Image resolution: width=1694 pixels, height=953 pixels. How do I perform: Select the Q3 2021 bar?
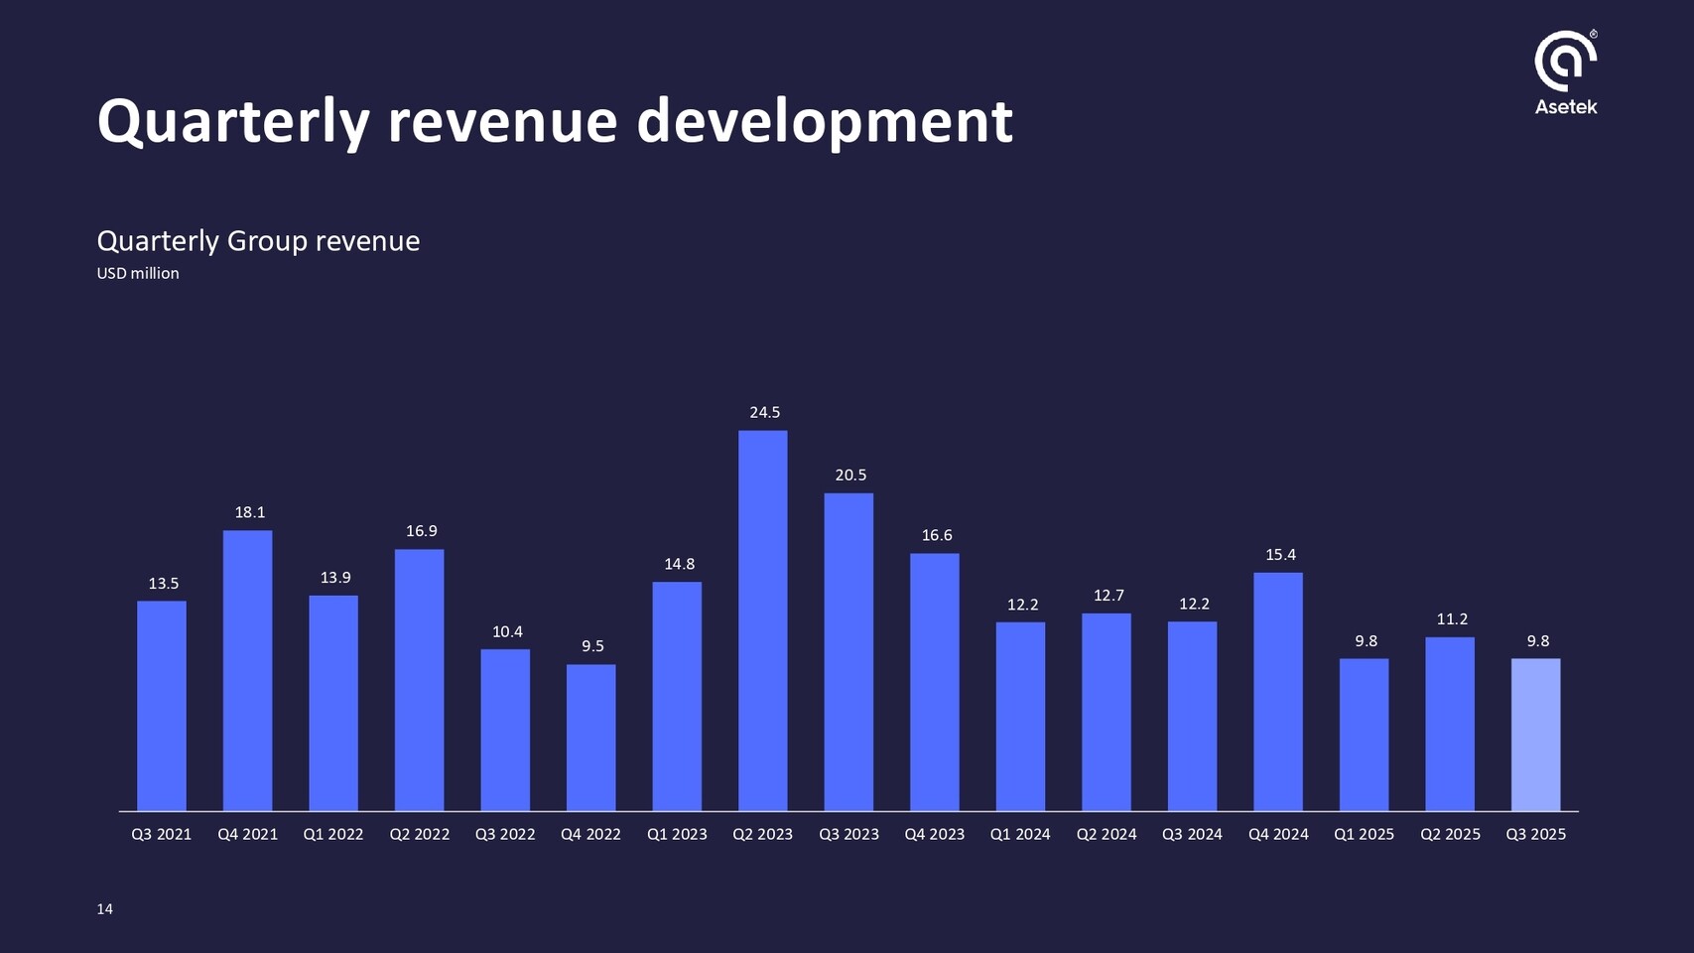pos(162,706)
